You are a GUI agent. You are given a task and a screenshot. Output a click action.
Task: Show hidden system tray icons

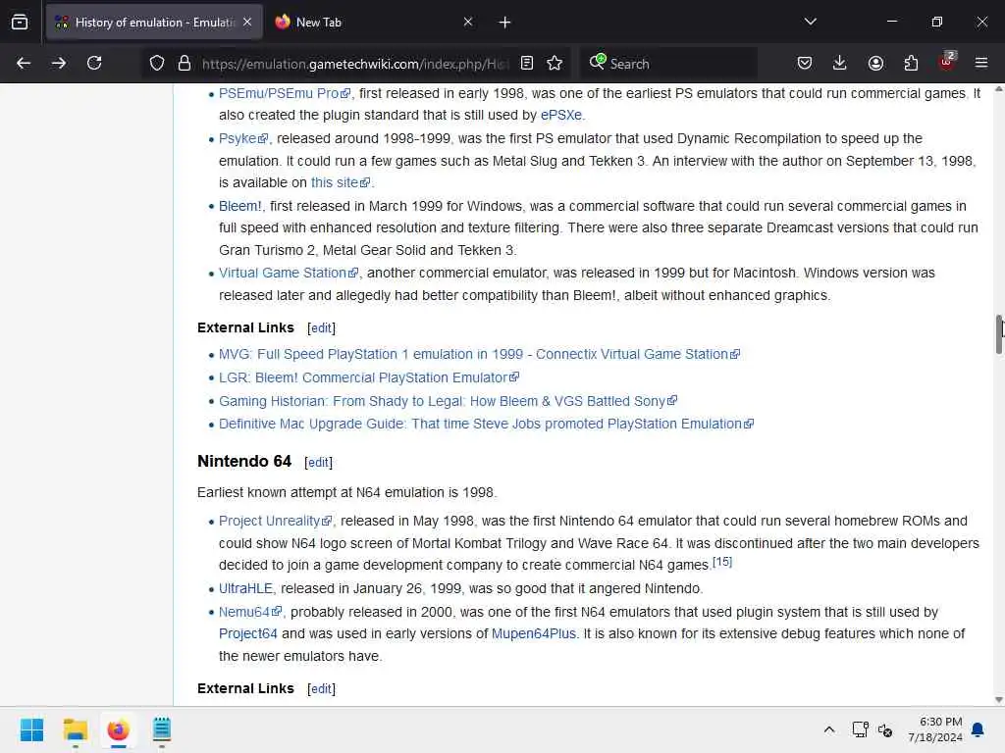[828, 729]
